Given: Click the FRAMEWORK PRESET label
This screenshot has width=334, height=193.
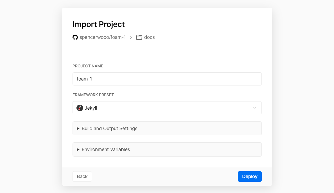Looking at the screenshot, I should [x=93, y=95].
